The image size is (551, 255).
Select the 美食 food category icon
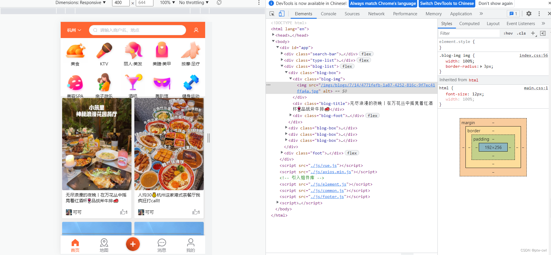75,50
